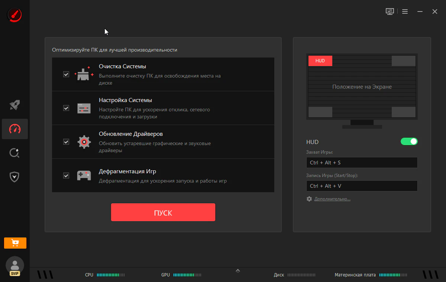Click the Положение на Экране label

(x=362, y=87)
